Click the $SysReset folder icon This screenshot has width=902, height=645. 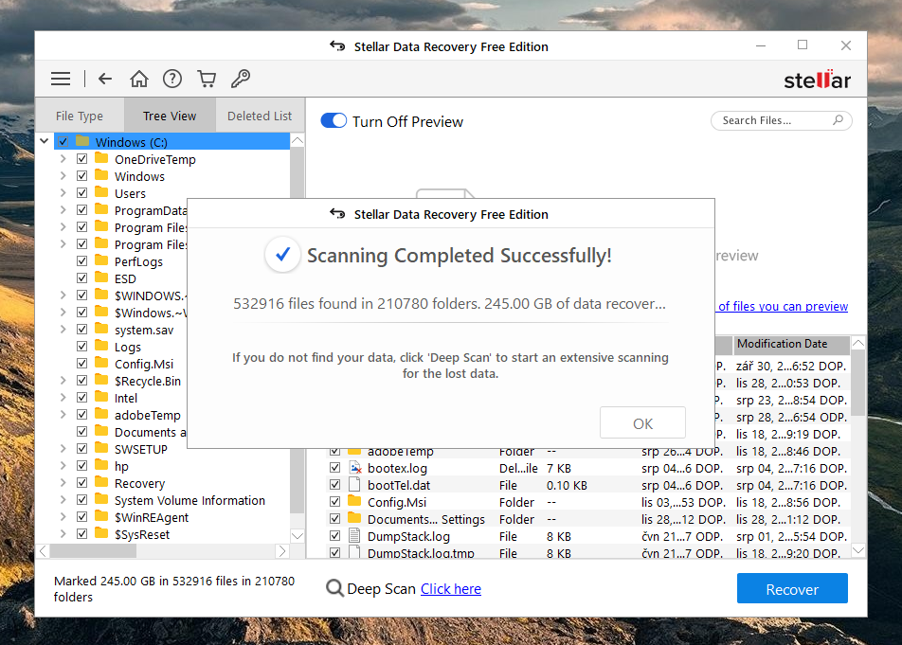click(x=101, y=534)
